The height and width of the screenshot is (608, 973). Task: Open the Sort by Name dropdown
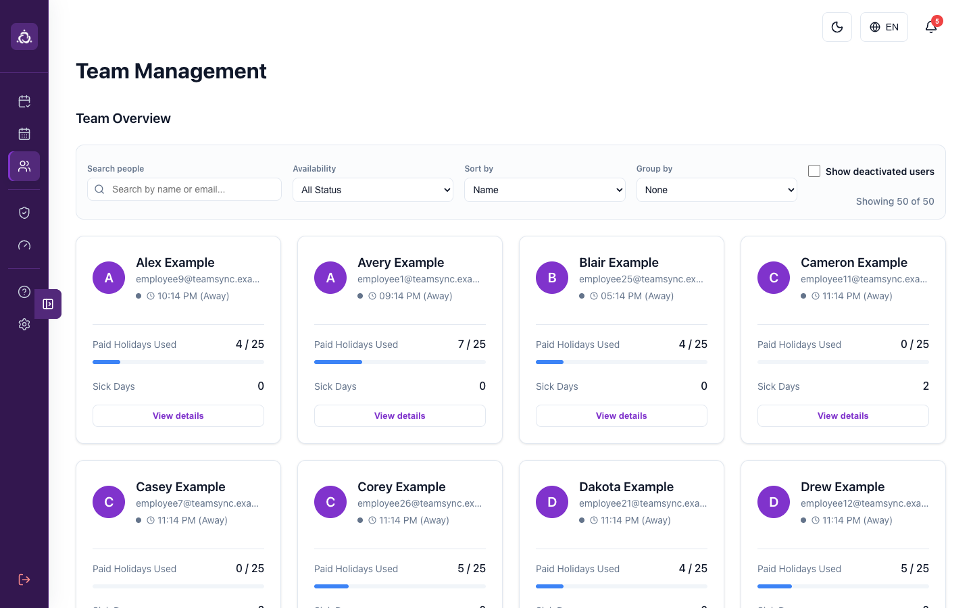point(545,190)
